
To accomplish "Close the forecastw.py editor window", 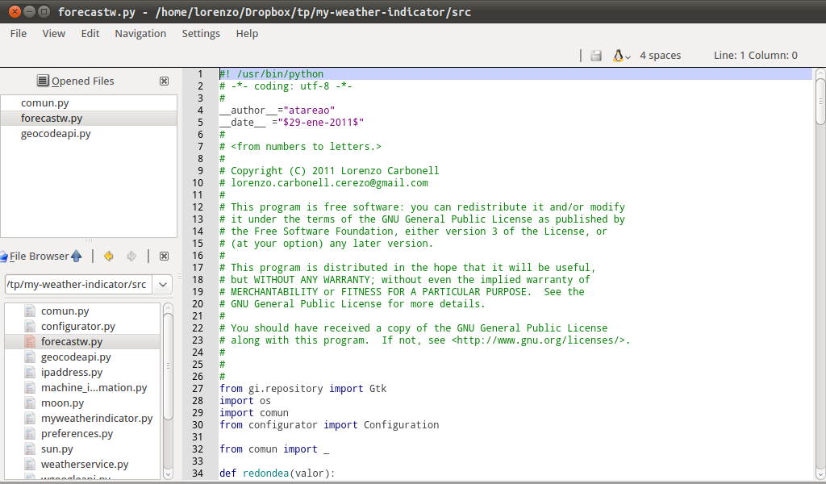I will (x=15, y=11).
